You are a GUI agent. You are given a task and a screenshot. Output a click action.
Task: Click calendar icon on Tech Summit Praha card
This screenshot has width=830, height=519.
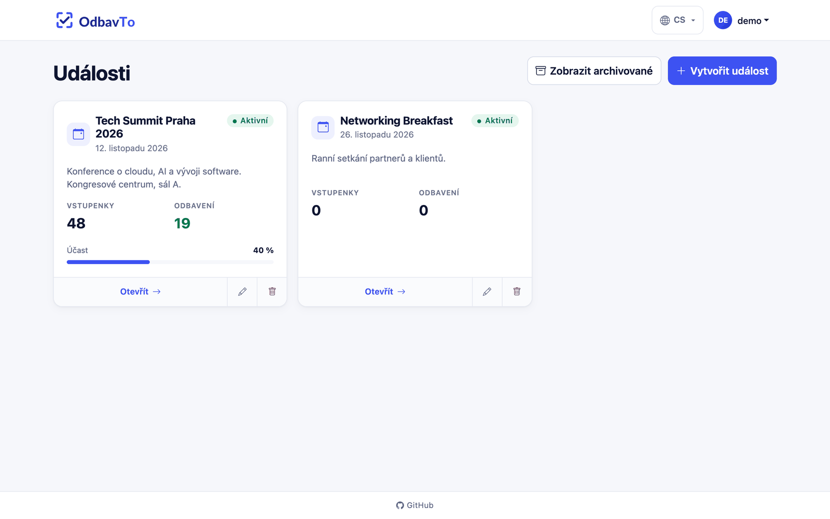(78, 134)
